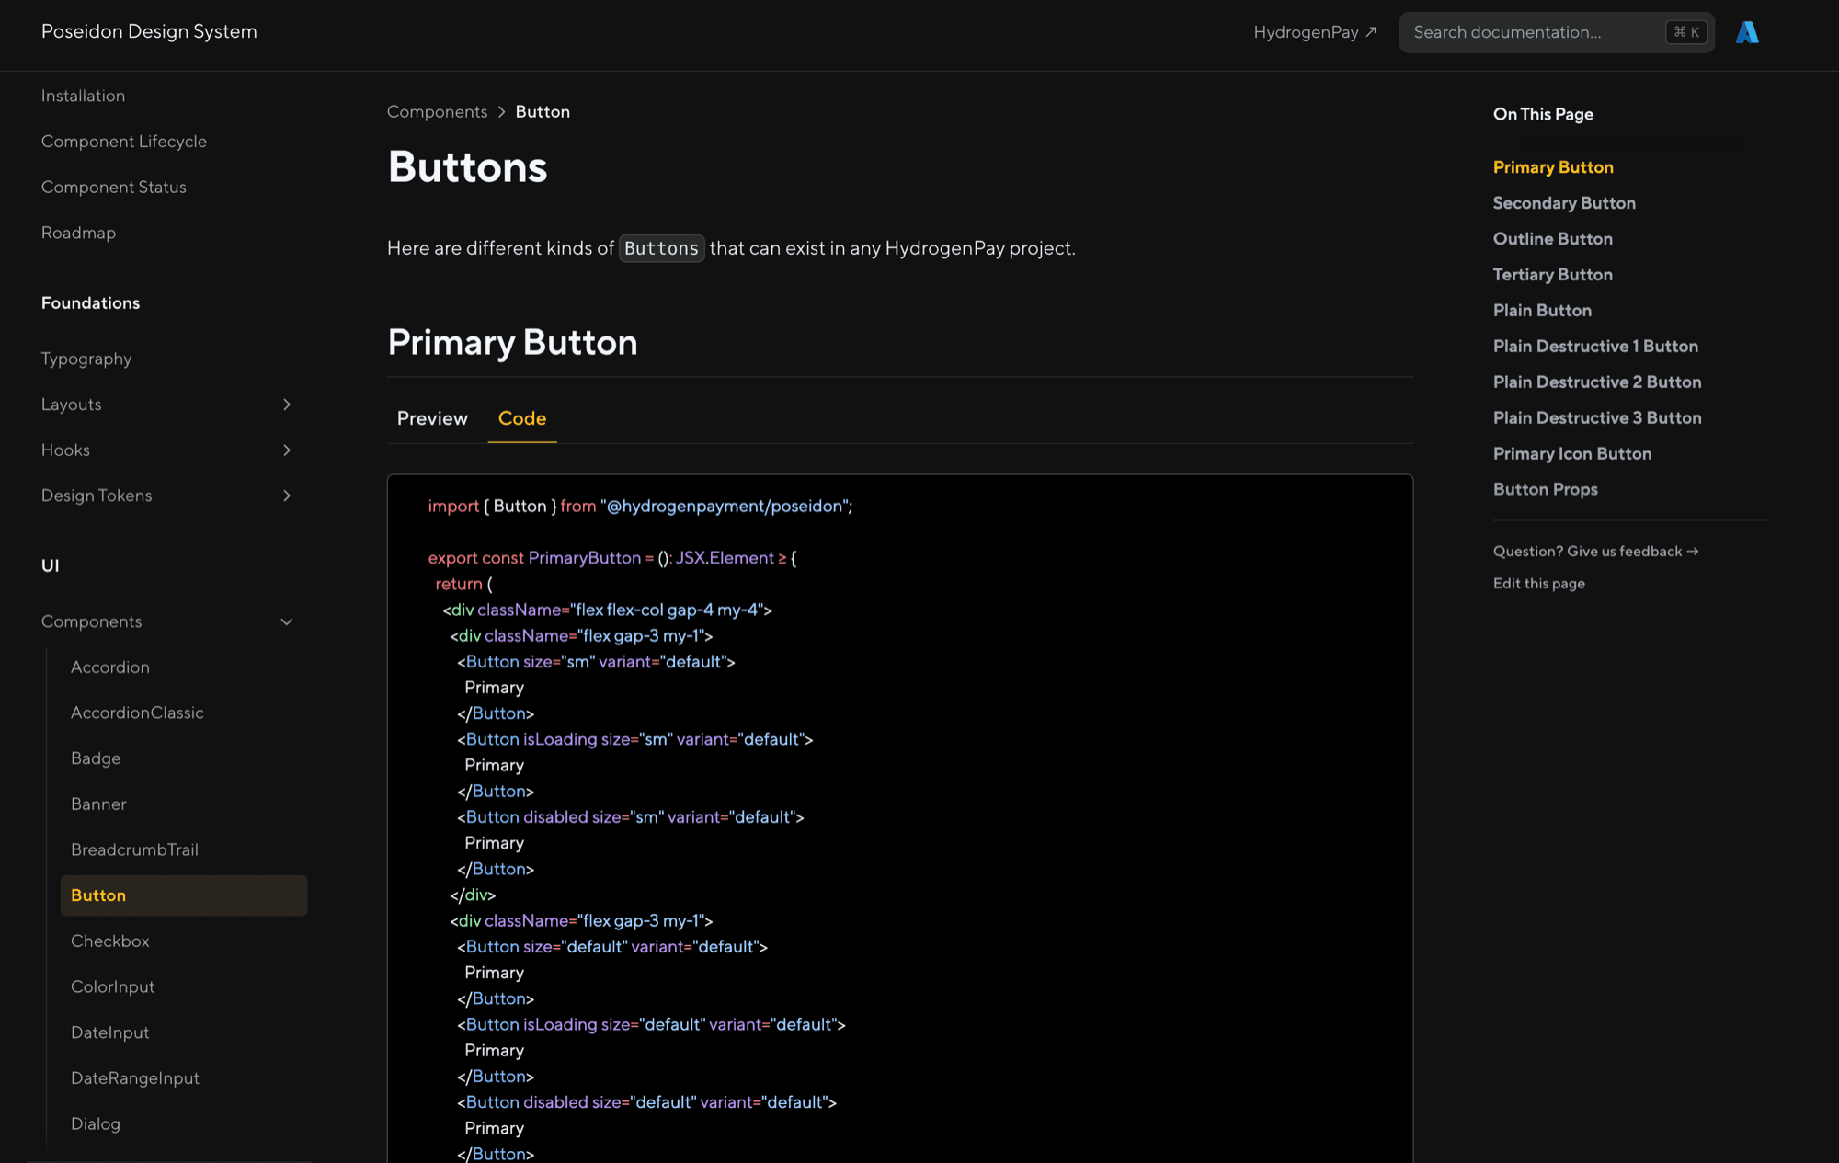Open the Roadmap page
The height and width of the screenshot is (1163, 1839).
click(x=78, y=233)
